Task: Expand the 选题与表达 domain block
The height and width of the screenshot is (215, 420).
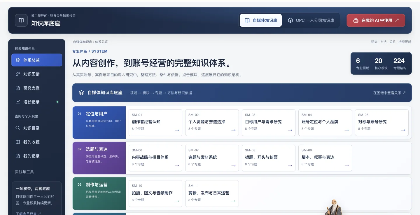Action: [x=99, y=158]
